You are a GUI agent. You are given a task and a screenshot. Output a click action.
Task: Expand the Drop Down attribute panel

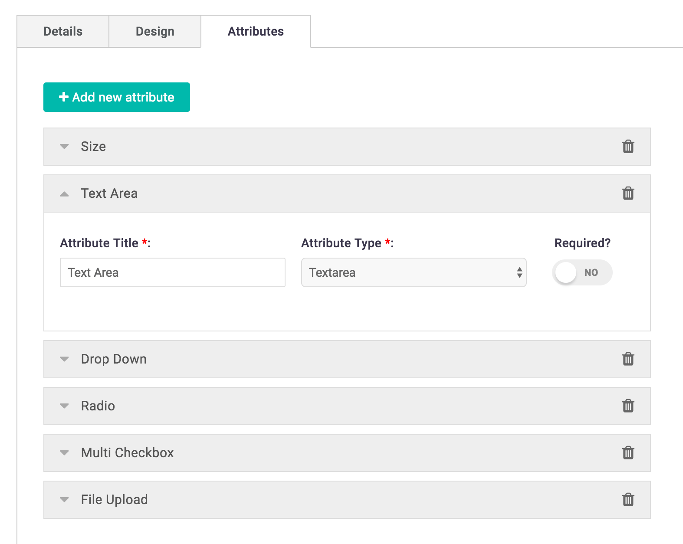click(x=65, y=359)
